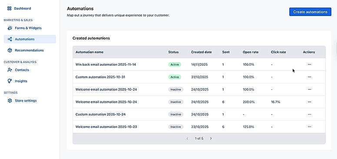Click the 16.7% click rate value
The width and height of the screenshot is (337, 159).
(275, 102)
